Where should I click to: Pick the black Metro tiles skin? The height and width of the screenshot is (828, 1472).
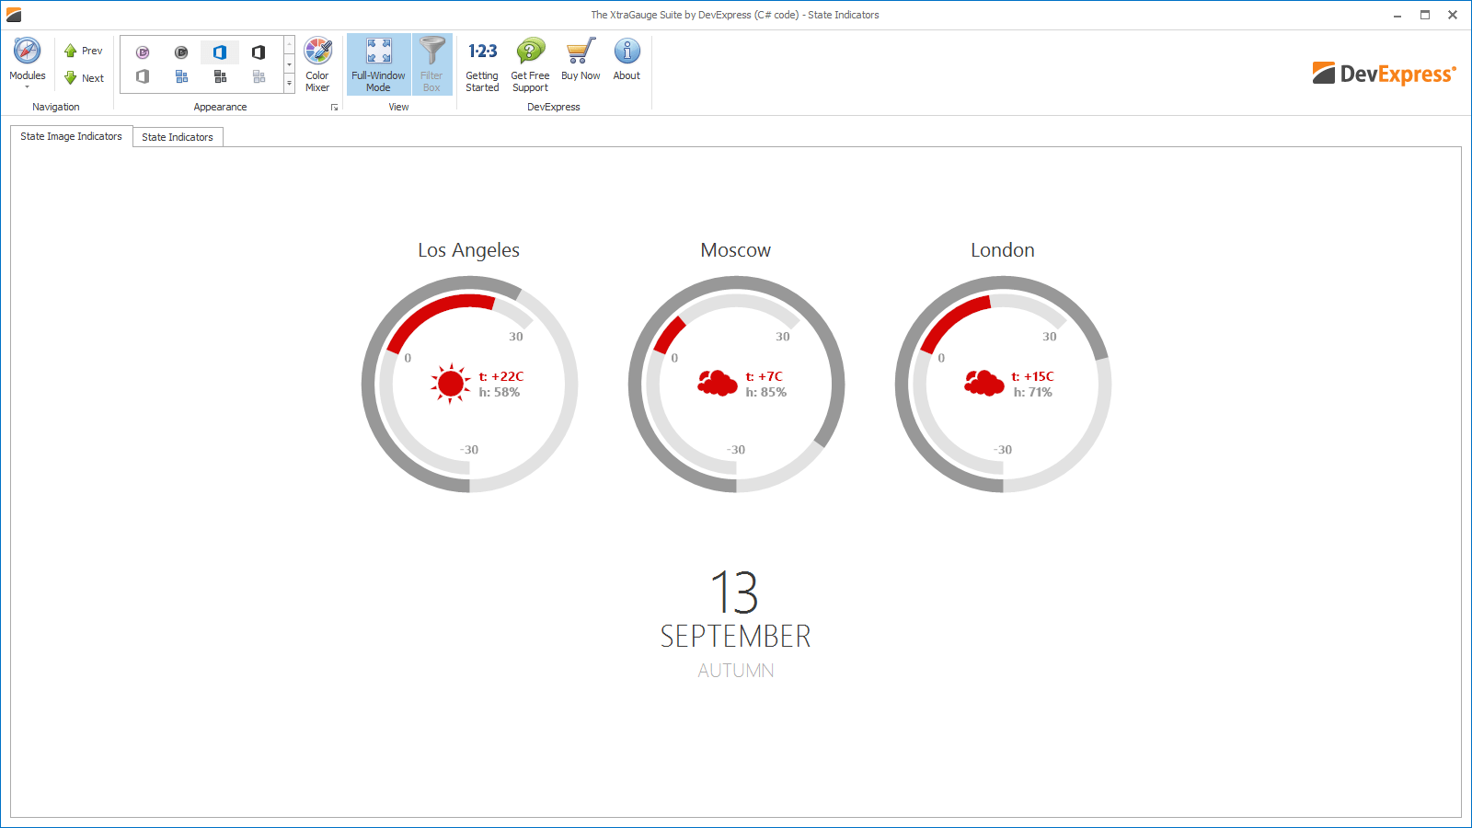pyautogui.click(x=220, y=76)
